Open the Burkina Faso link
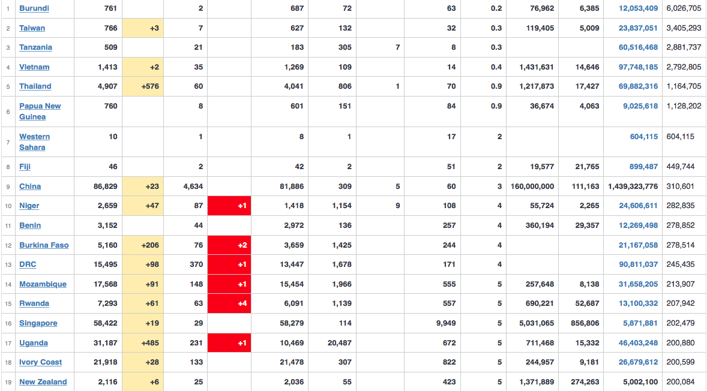The image size is (707, 391). [x=44, y=245]
